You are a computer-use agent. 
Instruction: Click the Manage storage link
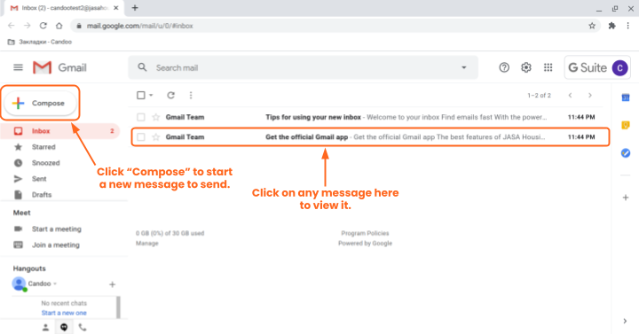tap(147, 244)
